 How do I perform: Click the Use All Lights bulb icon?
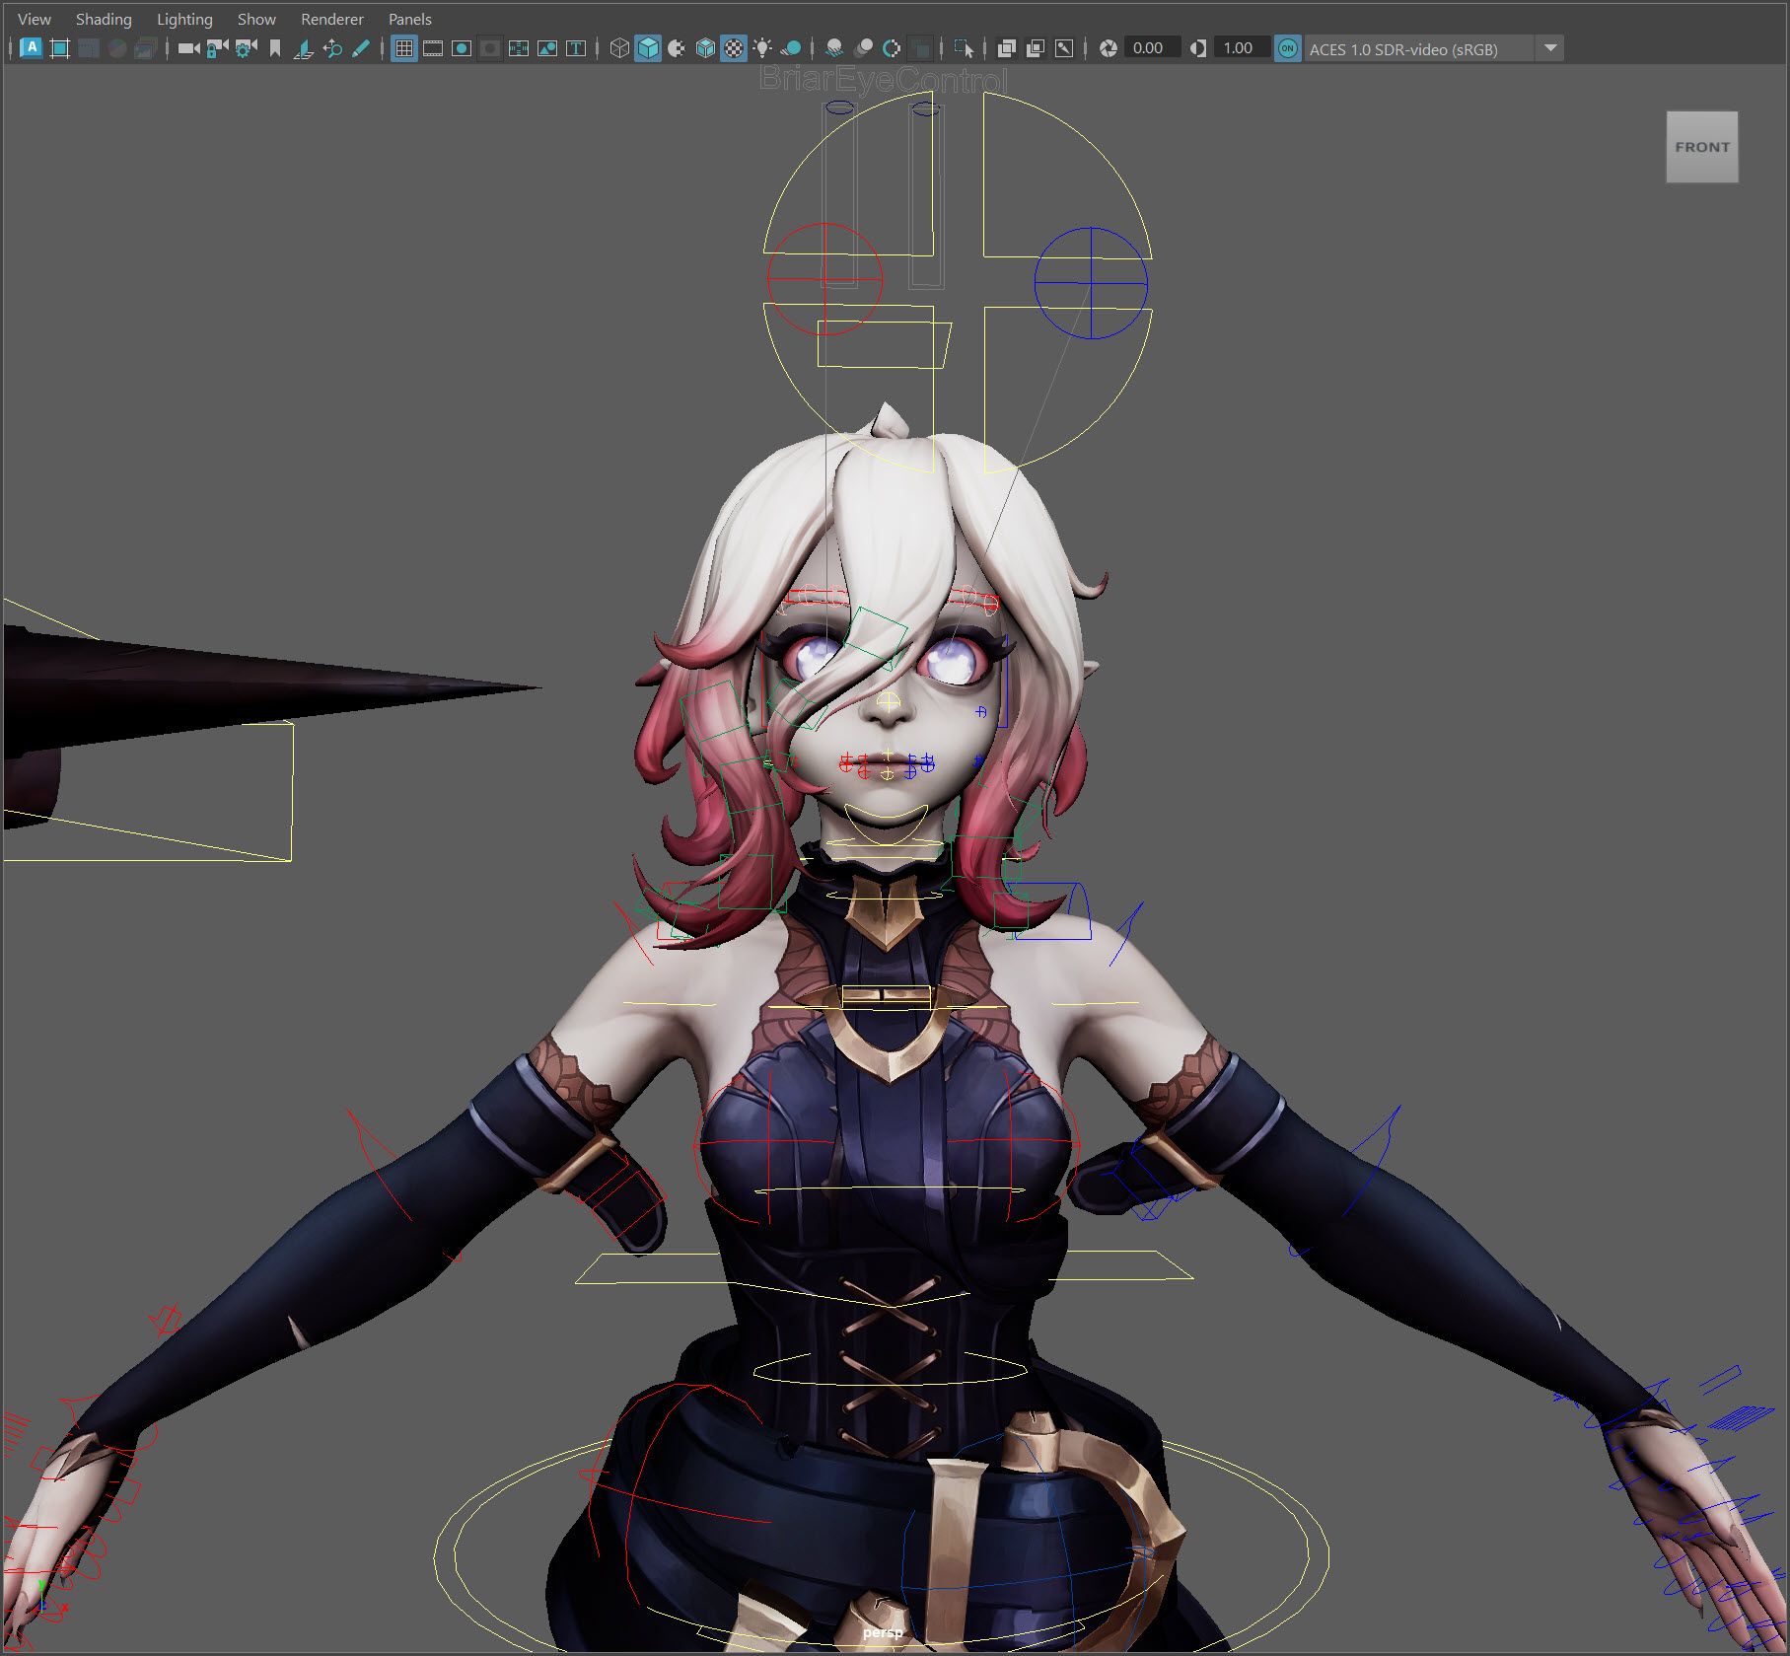point(762,48)
